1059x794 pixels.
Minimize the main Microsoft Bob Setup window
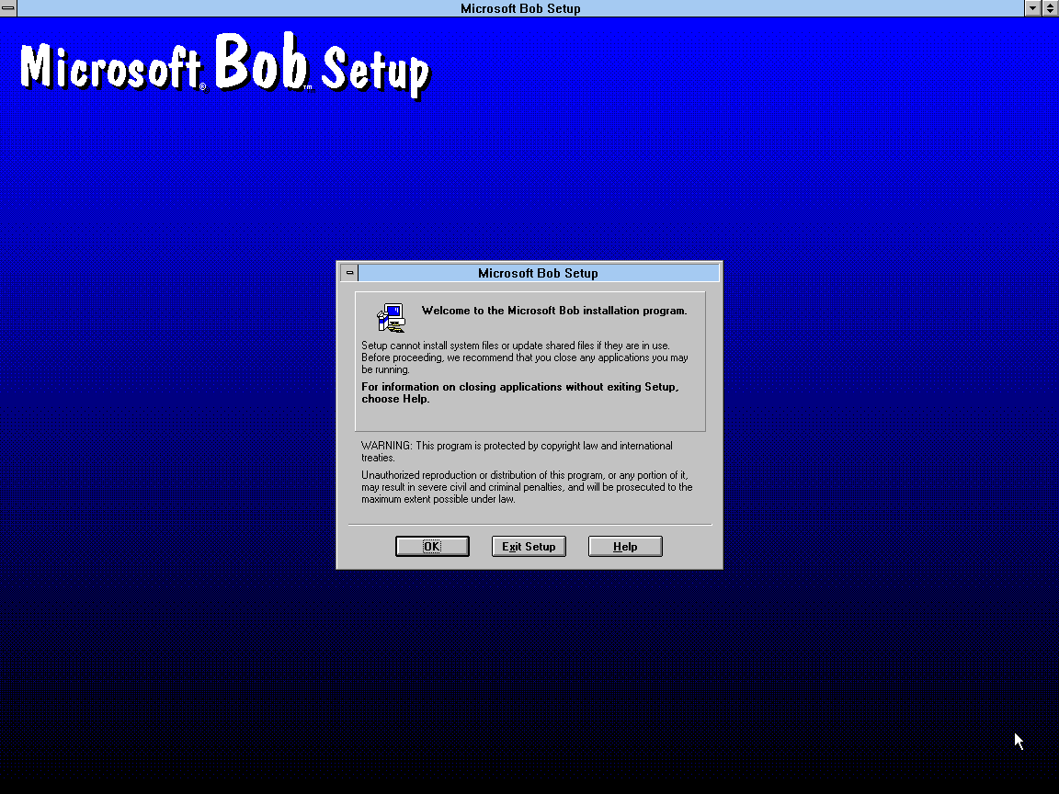[1032, 8]
